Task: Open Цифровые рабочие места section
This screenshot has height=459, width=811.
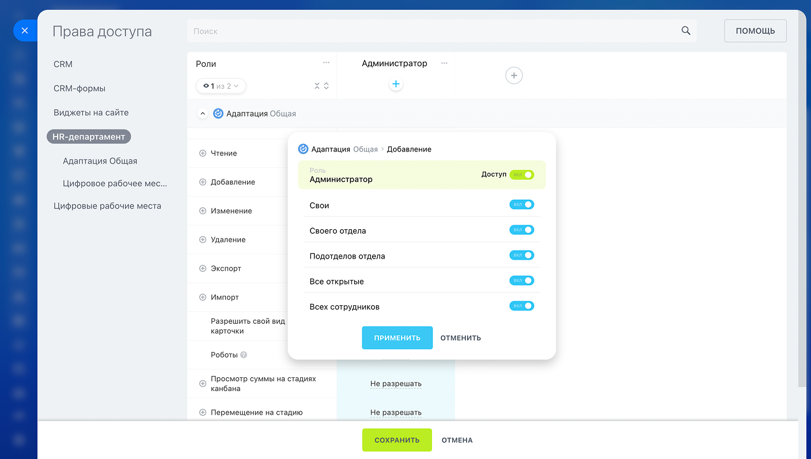Action: pos(107,206)
